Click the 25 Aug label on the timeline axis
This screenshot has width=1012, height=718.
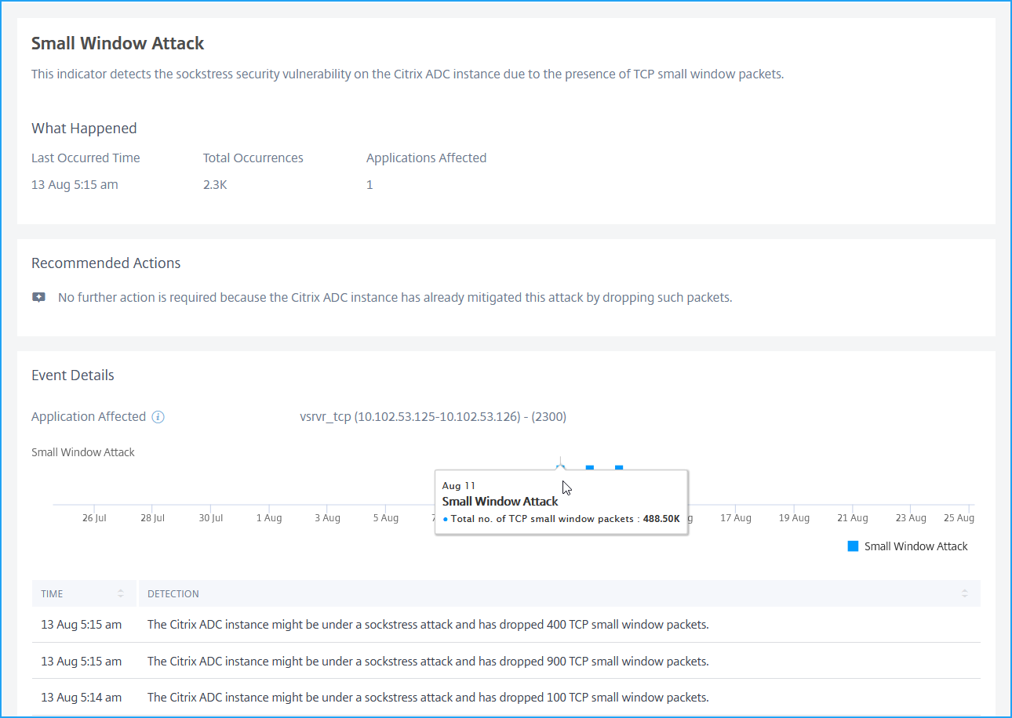pyautogui.click(x=959, y=518)
